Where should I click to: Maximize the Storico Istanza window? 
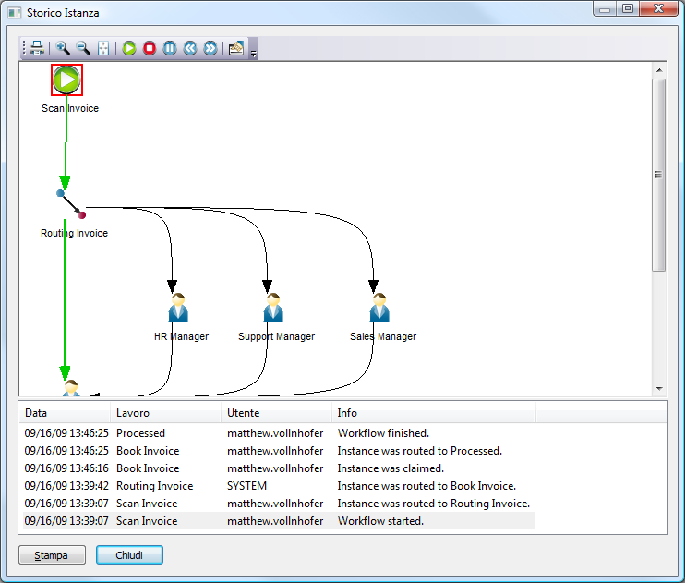(x=628, y=8)
